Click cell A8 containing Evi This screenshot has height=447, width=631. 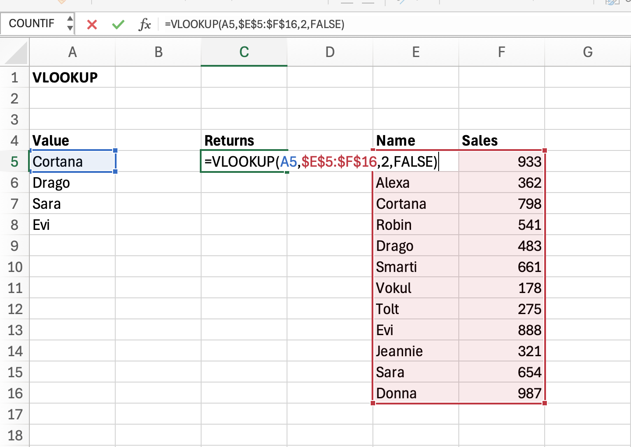pos(72,225)
